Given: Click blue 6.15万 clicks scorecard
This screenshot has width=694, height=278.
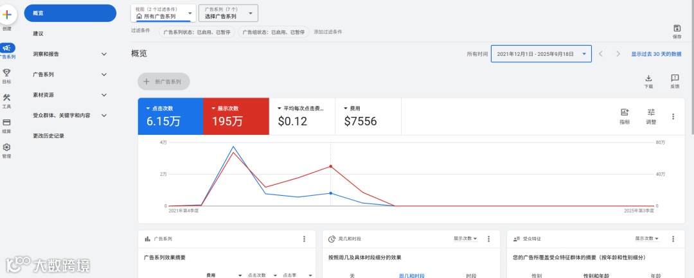Looking at the screenshot, I should pos(170,116).
